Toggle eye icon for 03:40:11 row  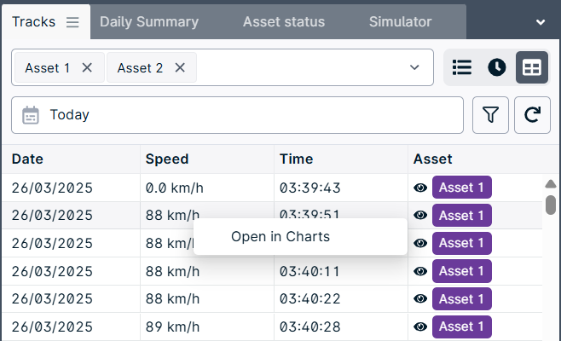coord(420,271)
